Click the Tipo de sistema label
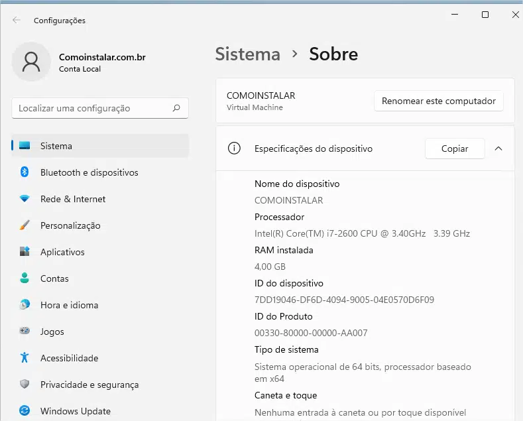 (286, 349)
